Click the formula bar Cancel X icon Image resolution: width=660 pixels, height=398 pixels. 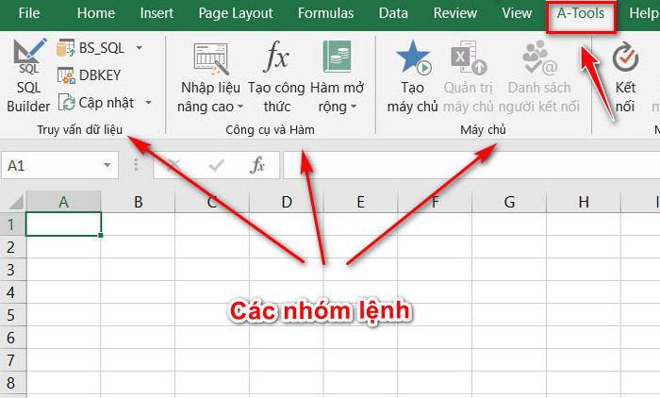point(173,165)
